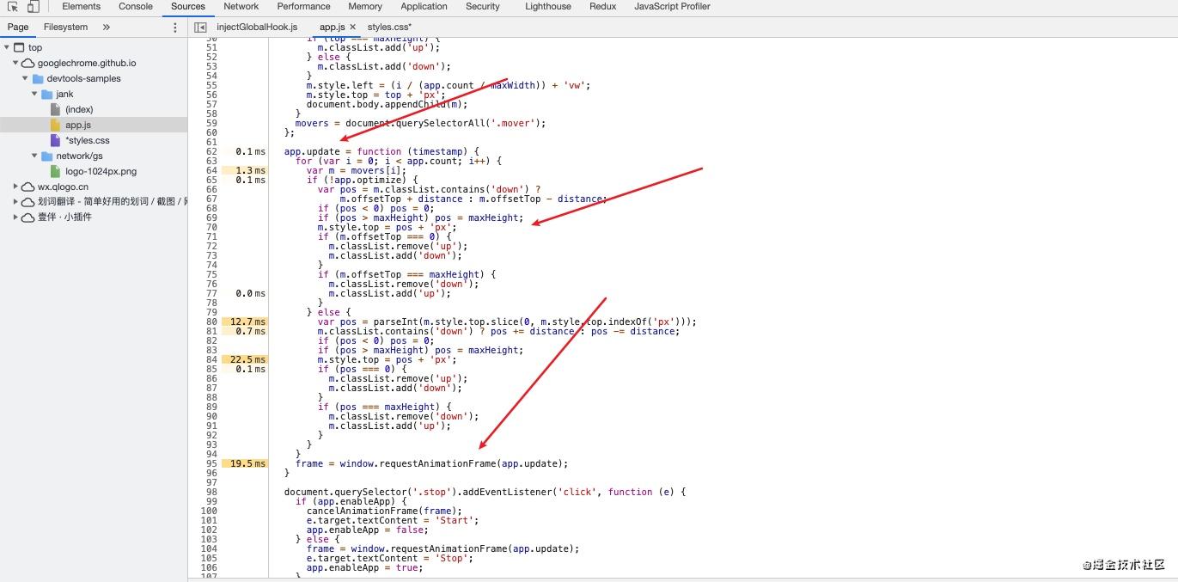Open app.js in the file tree

click(78, 126)
